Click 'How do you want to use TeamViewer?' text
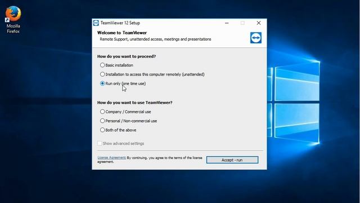 [135, 103]
